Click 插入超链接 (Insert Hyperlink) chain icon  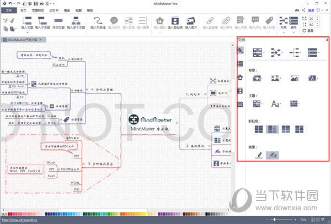(210, 21)
